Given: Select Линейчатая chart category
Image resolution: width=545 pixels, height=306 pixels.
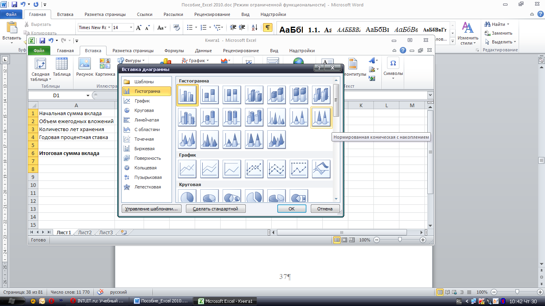Looking at the screenshot, I should pos(146,120).
